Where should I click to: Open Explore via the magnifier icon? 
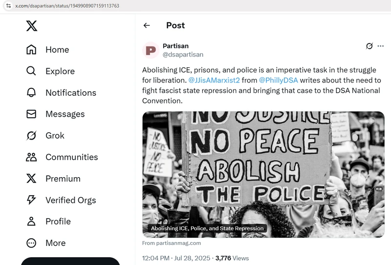[x=31, y=71]
